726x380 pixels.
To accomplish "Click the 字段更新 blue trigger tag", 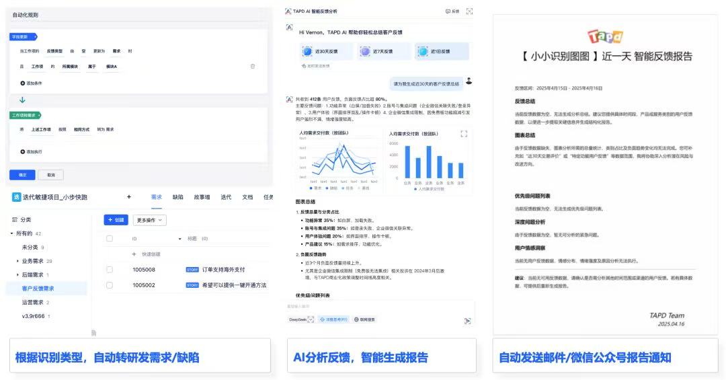I will click(x=23, y=36).
